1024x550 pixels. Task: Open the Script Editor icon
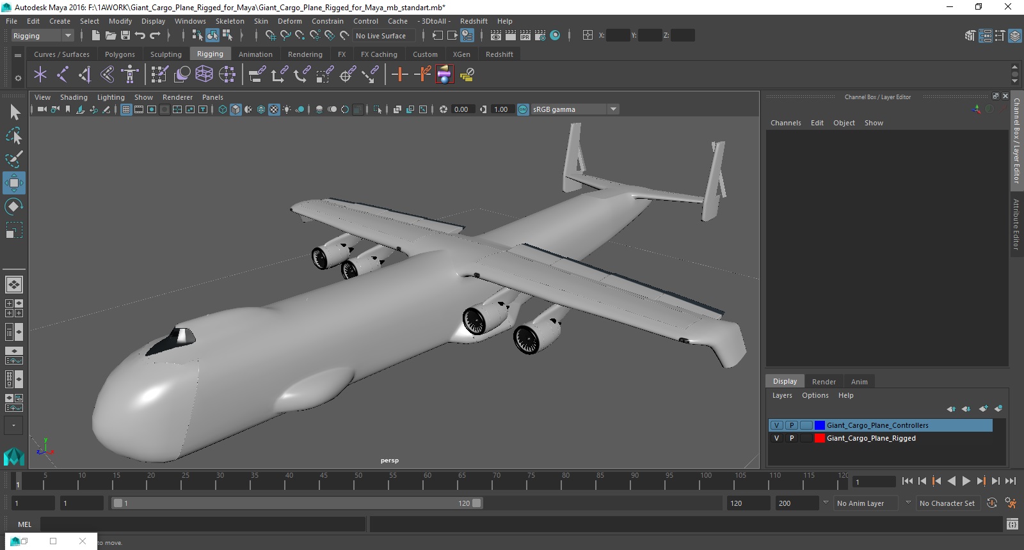[x=1012, y=524]
